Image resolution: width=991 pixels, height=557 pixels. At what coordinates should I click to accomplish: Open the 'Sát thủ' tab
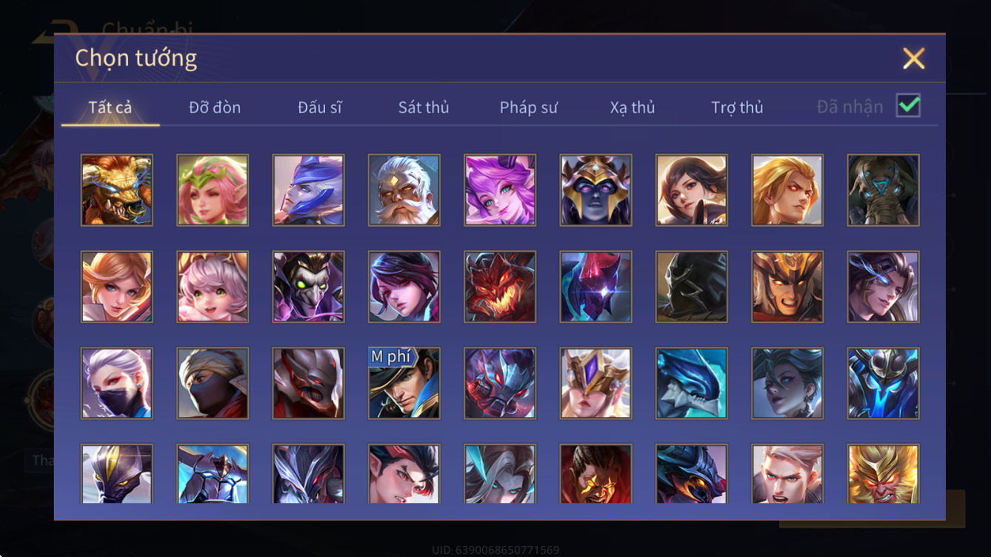(424, 107)
